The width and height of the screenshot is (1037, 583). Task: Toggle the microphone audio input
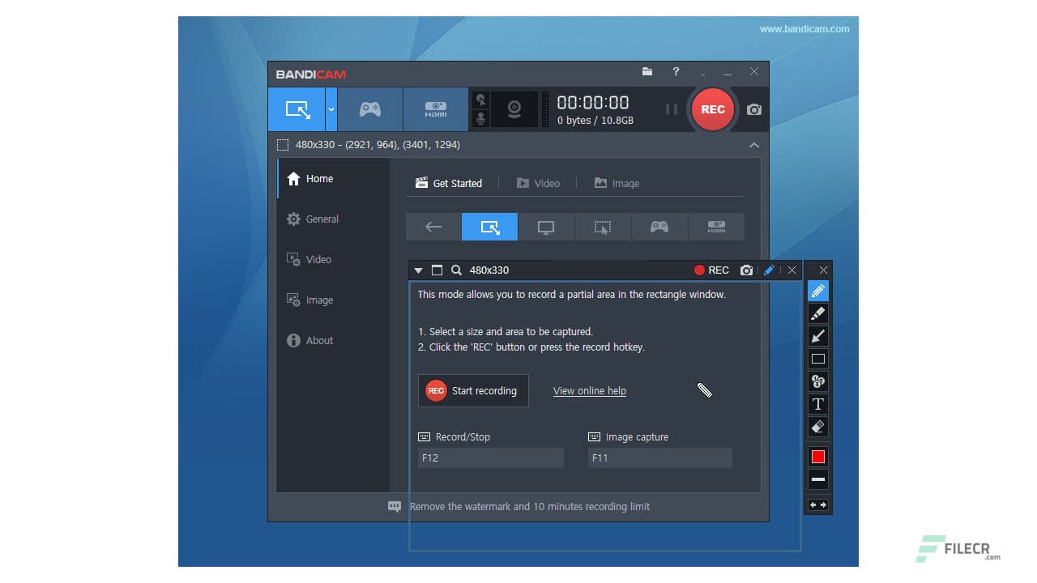[x=480, y=119]
